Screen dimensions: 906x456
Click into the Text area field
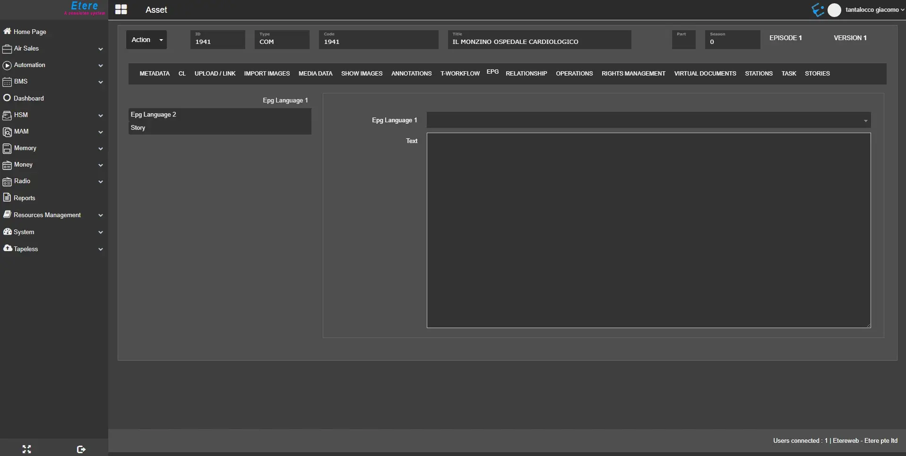pos(648,230)
